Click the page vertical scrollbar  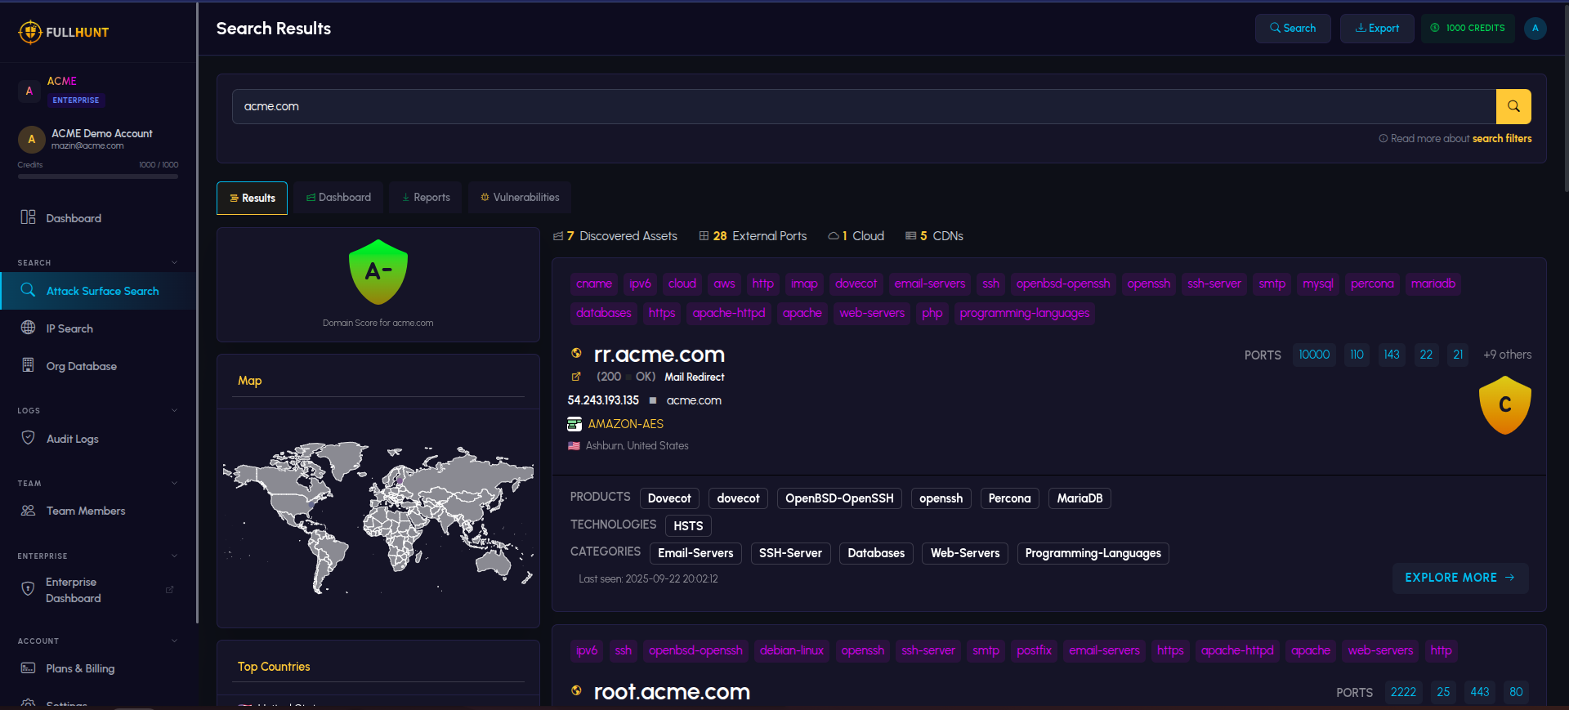coord(1566,98)
